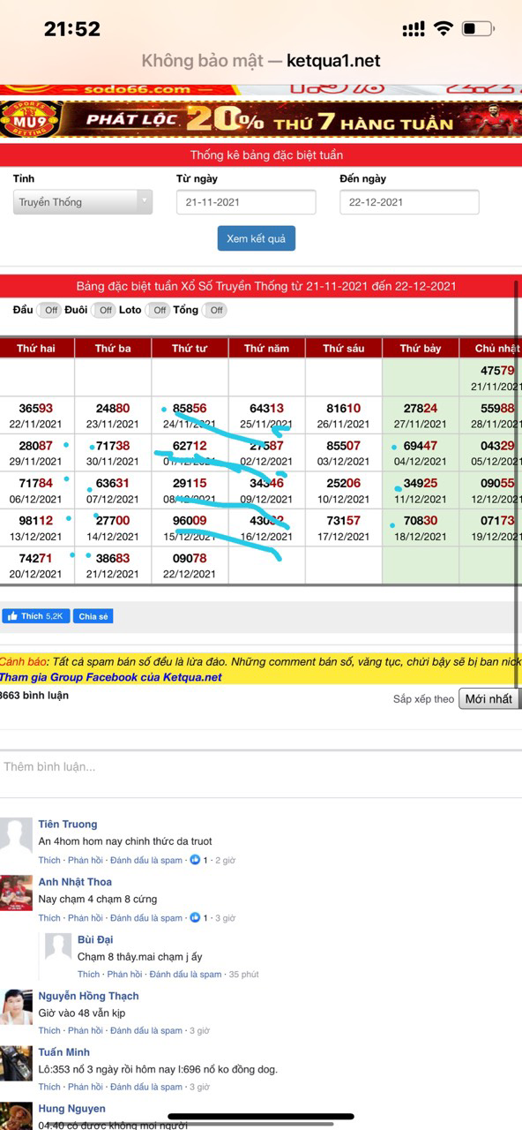Open the Mới nhất sort dropdown

point(489,698)
